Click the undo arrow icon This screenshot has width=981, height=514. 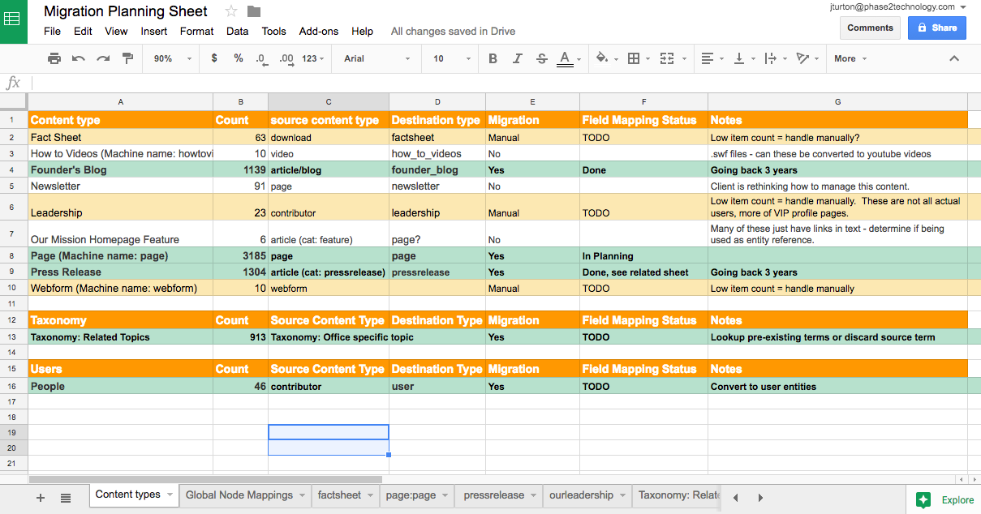click(x=79, y=58)
